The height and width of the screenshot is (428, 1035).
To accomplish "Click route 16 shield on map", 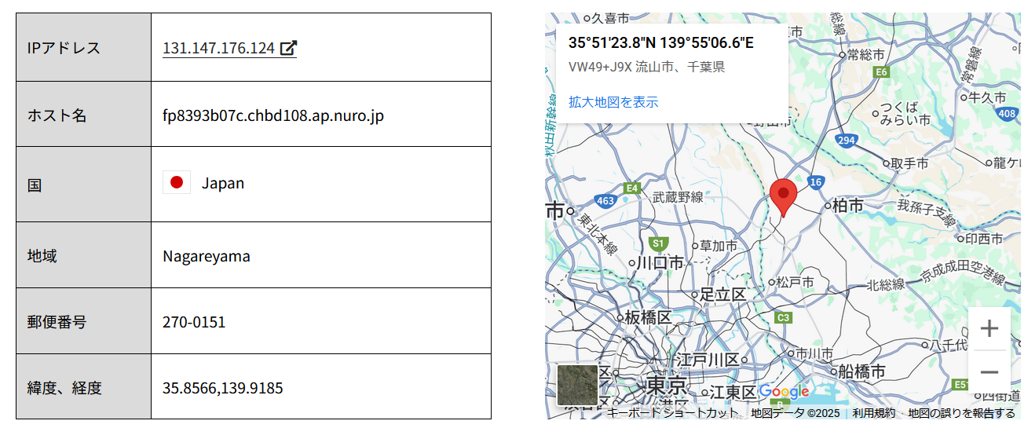I will [x=816, y=182].
